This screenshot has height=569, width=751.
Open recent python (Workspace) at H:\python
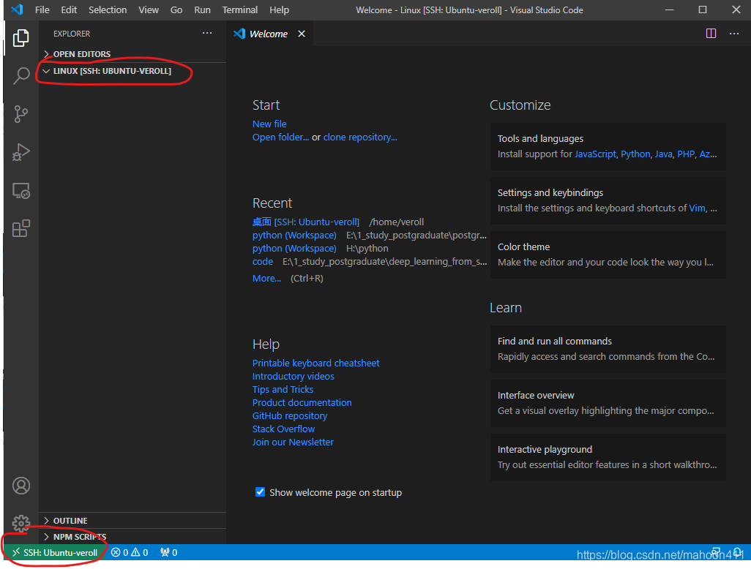[294, 249]
